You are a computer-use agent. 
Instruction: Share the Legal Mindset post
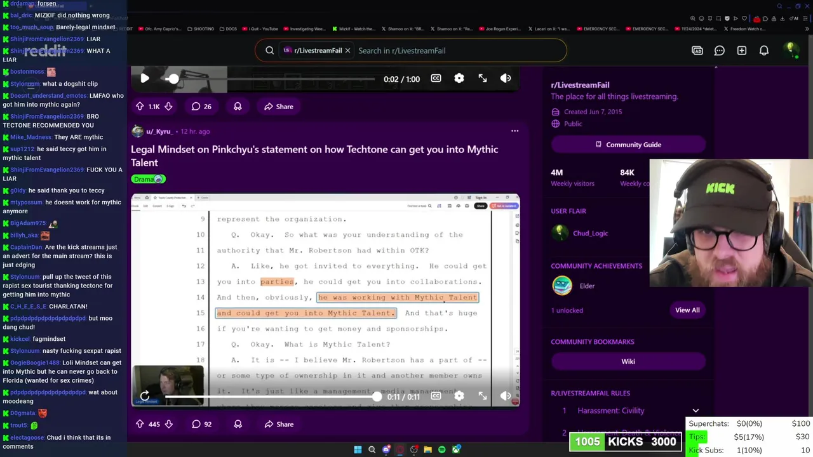pos(279,424)
